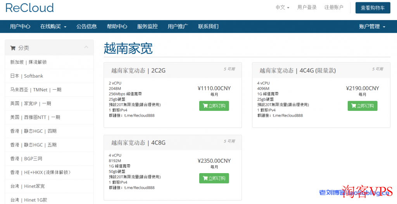Click the 4096M memory spec text

pos(263,88)
